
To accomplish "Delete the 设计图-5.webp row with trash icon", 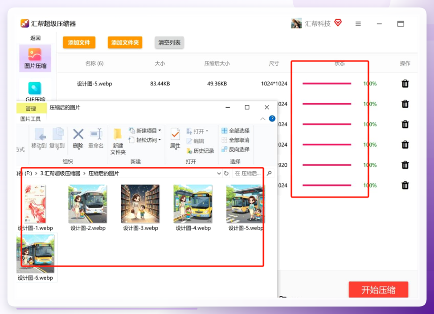I will [x=405, y=84].
